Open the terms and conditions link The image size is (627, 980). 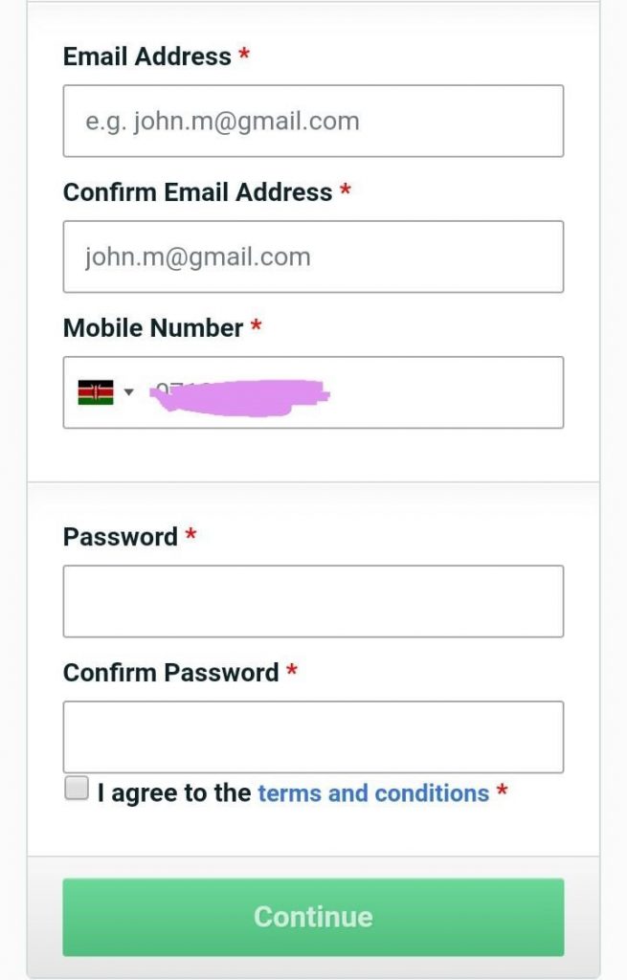click(x=371, y=792)
